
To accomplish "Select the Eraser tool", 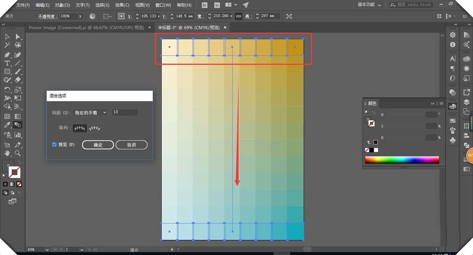I will tap(18, 80).
